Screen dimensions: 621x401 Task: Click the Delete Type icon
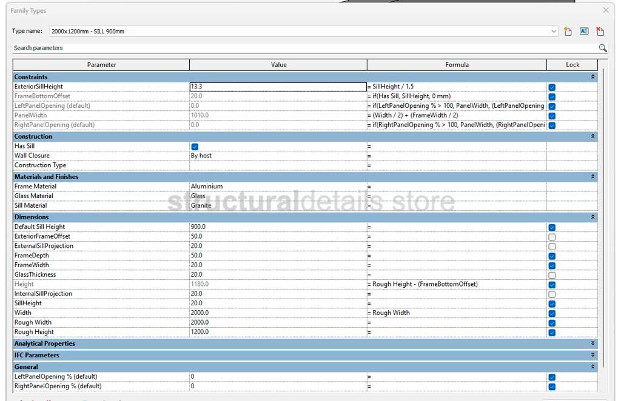click(x=600, y=31)
